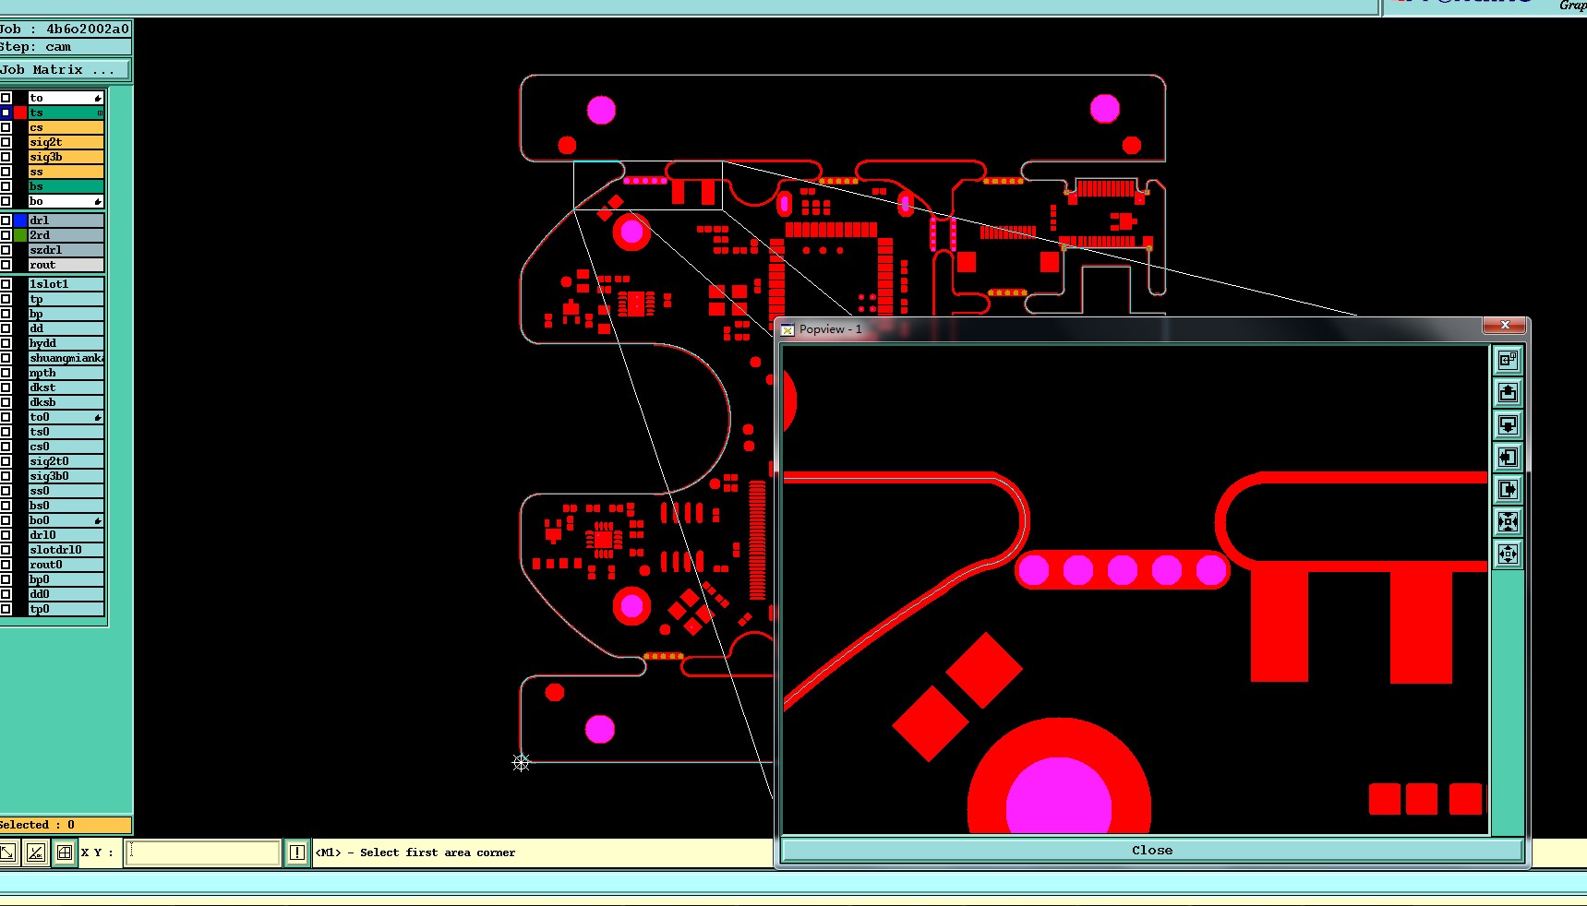Select the sig3b0 layer row
Viewport: 1587px width, 906px height.
66,476
